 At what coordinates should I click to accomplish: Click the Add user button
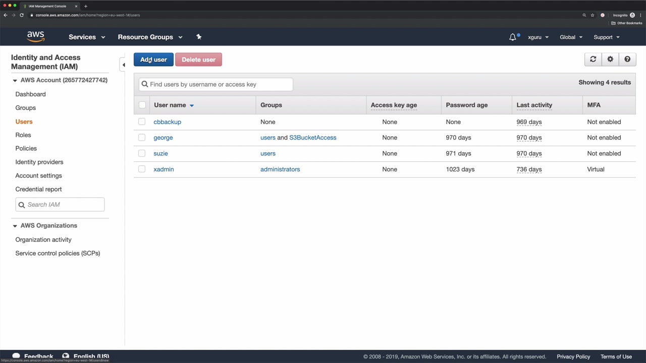click(153, 59)
